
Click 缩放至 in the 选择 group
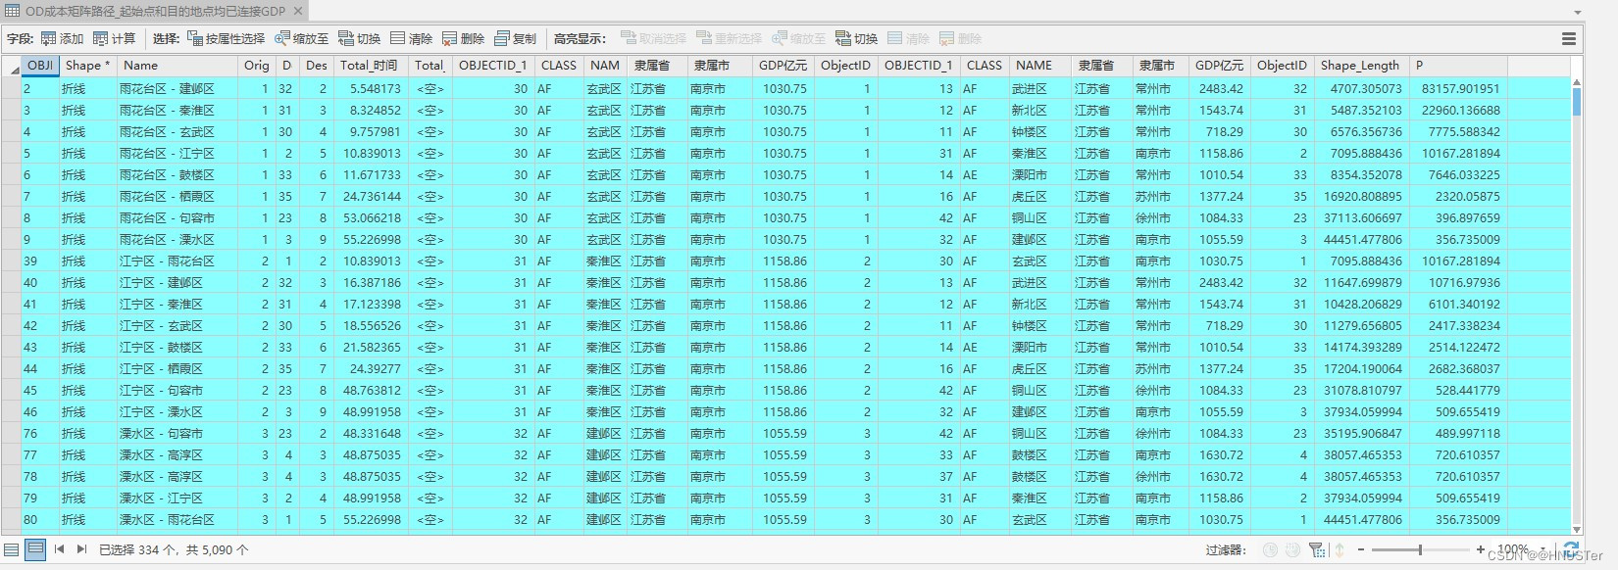[302, 39]
